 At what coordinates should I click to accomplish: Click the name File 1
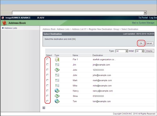(x=75, y=59)
